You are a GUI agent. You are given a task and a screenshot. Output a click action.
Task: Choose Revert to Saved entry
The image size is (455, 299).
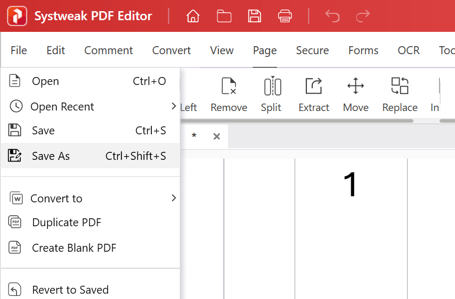[x=90, y=289]
